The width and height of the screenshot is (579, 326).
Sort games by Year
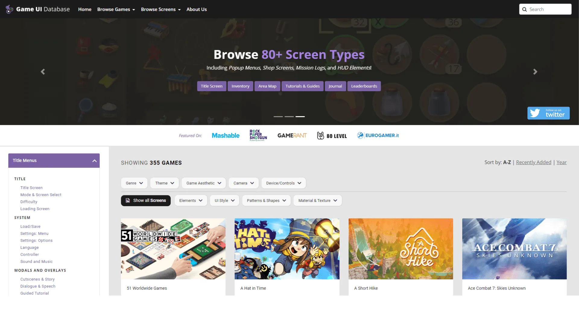click(562, 162)
